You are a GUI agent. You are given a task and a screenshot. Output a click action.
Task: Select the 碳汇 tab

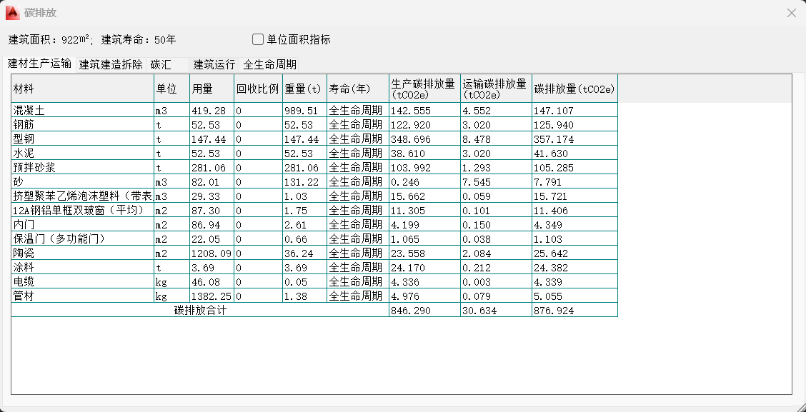tap(161, 64)
